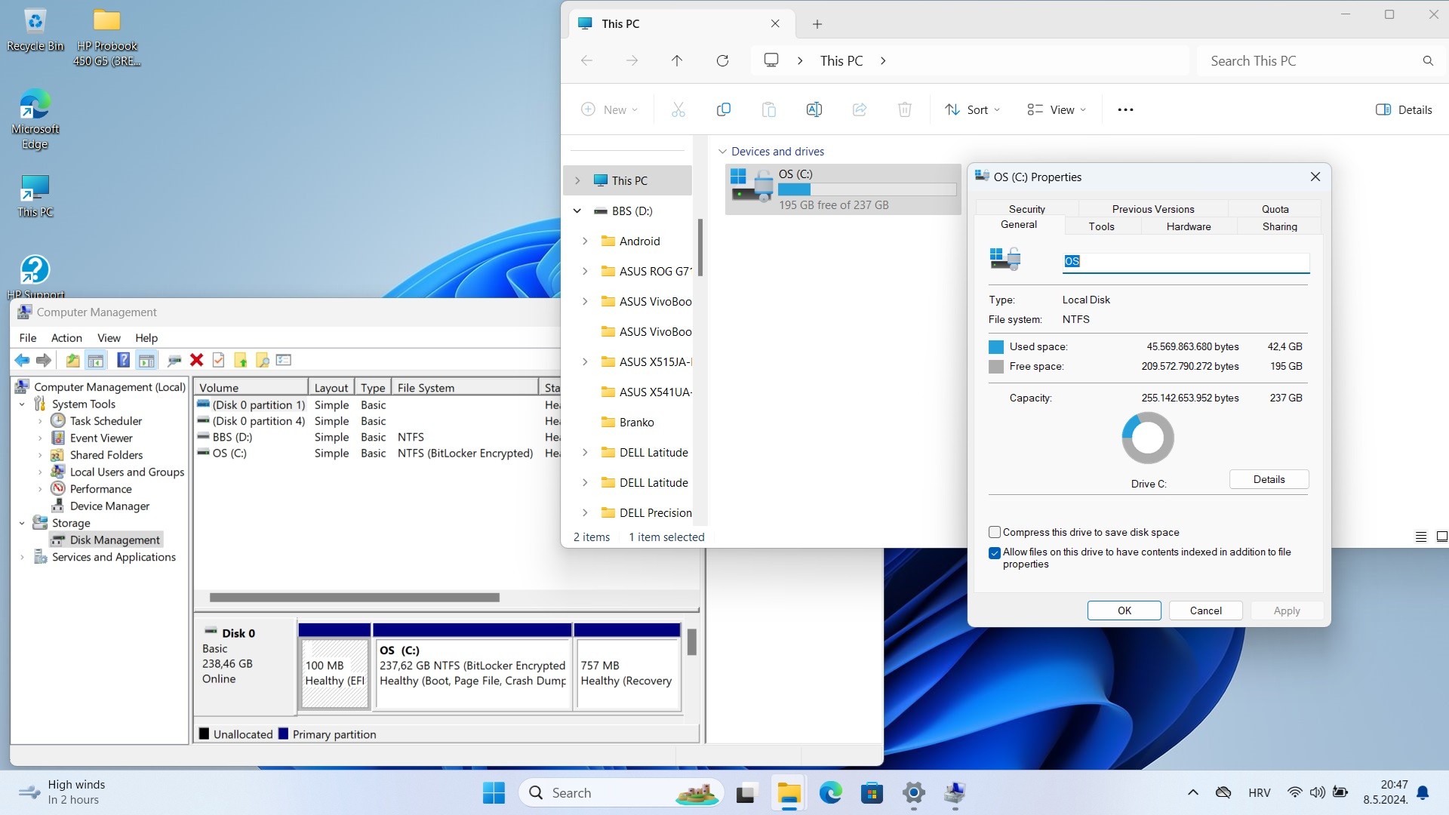
Task: Enable Compress this drive to save disk space
Action: pyautogui.click(x=995, y=532)
